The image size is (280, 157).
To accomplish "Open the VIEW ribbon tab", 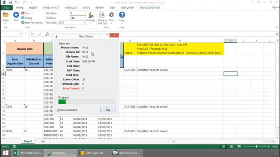I will coord(112,8).
